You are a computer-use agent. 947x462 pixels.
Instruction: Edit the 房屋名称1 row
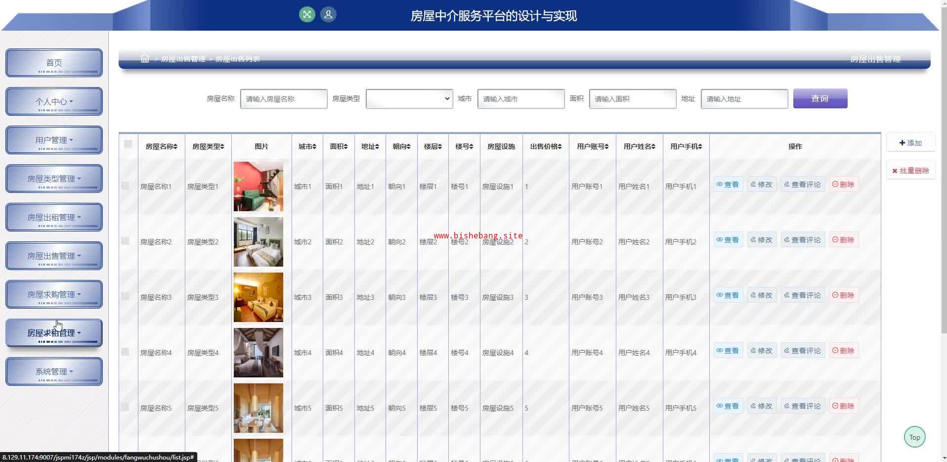[762, 185]
